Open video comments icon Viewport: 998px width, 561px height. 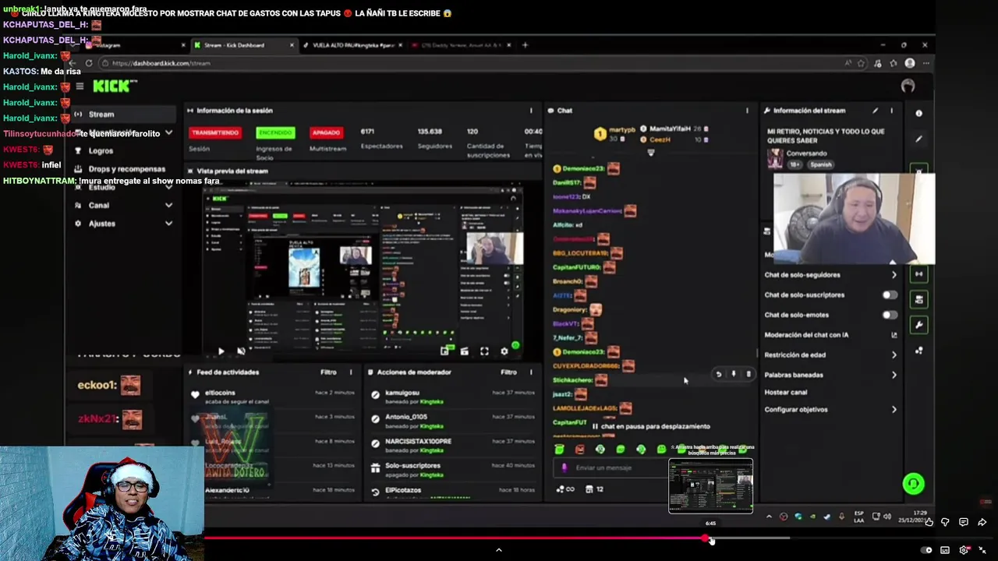(964, 522)
